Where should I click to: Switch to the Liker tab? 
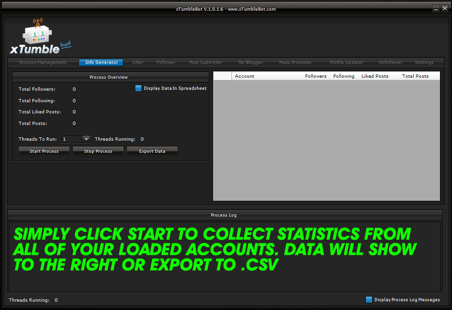pyautogui.click(x=138, y=62)
